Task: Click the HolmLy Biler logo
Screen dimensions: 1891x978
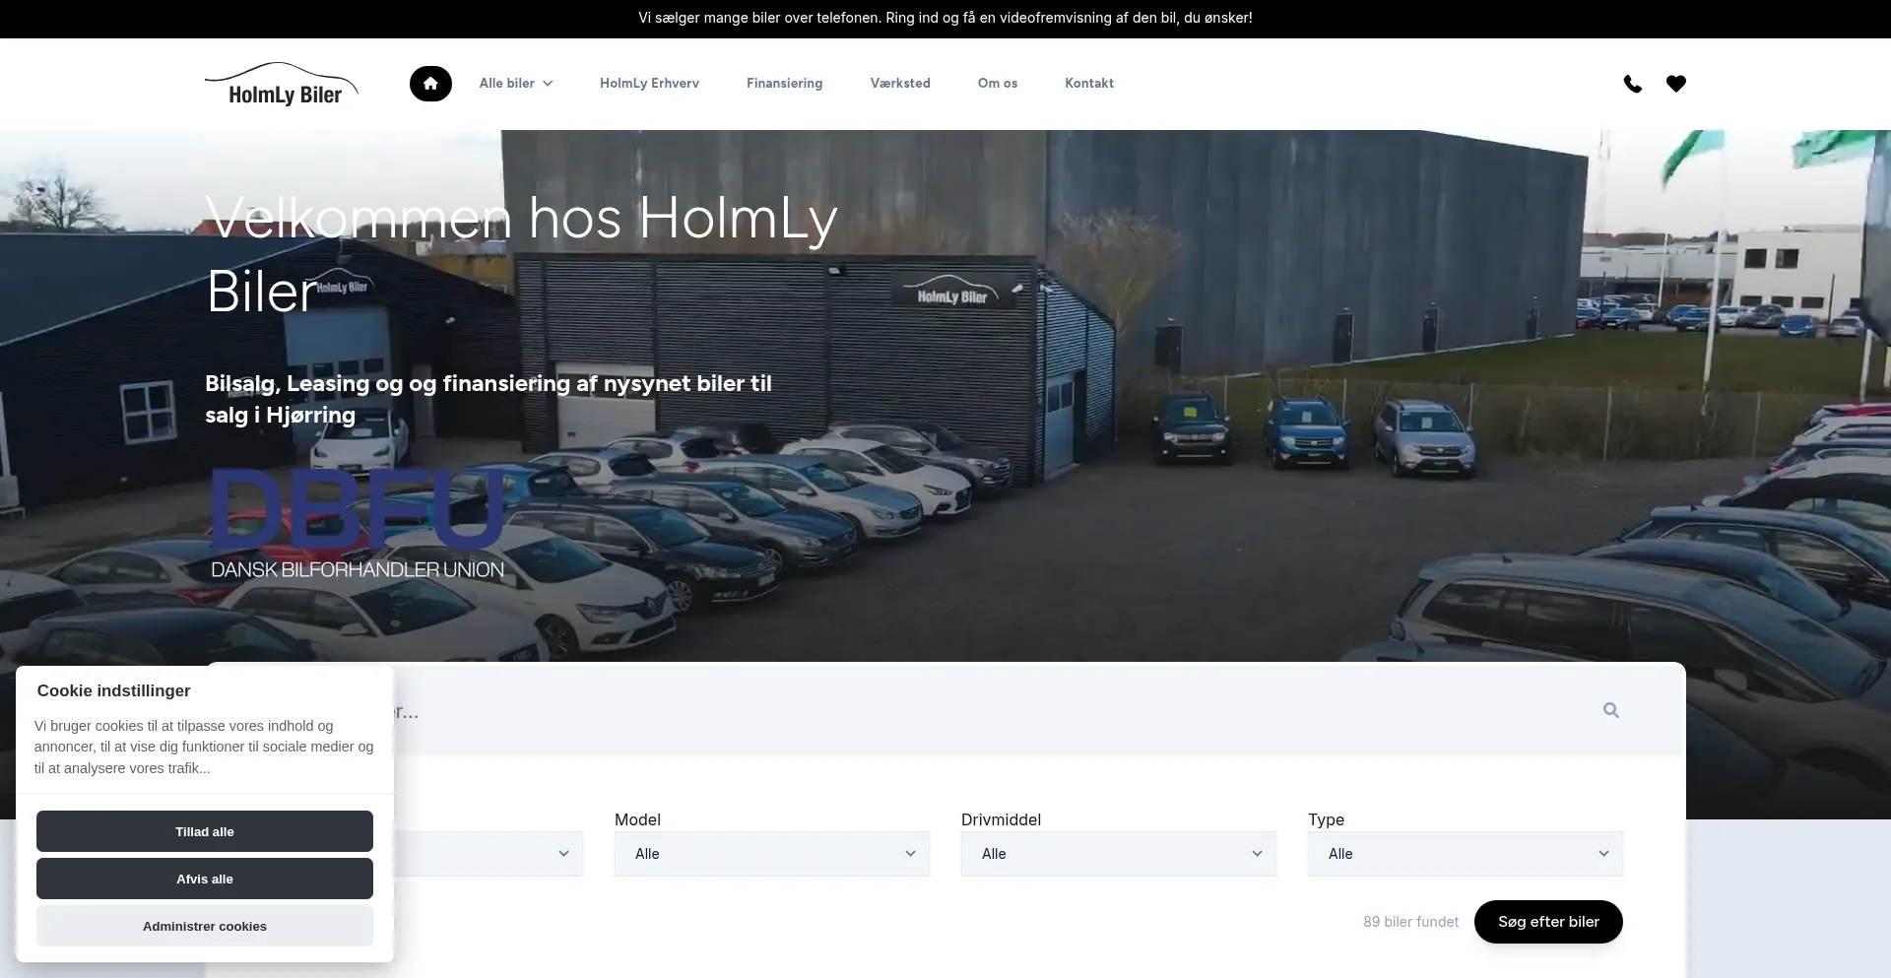Action: 282,85
